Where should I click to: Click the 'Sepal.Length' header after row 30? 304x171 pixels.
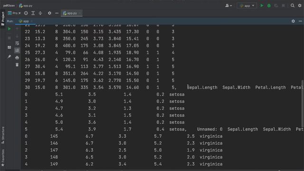click(x=202, y=87)
